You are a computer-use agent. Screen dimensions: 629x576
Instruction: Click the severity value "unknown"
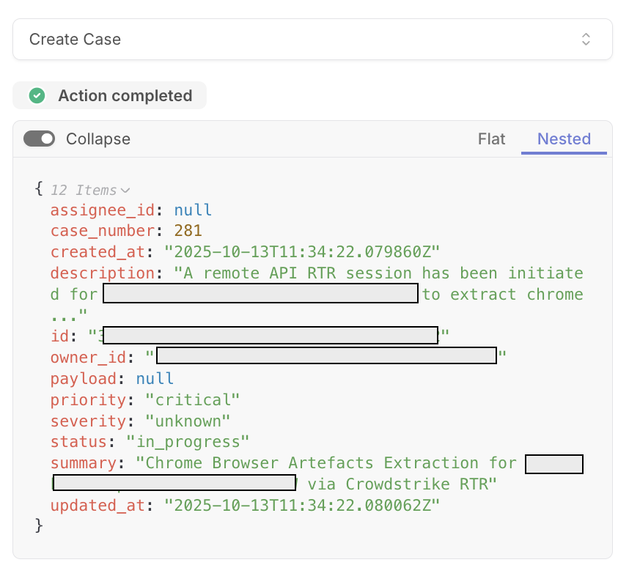(188, 421)
